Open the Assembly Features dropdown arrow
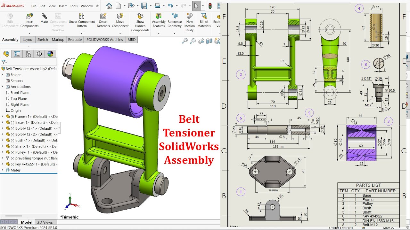This screenshot has height=230, width=410. pos(159,34)
